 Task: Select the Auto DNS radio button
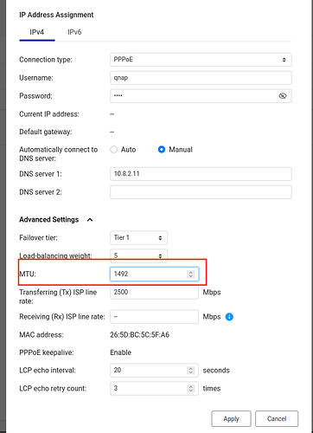(x=114, y=150)
